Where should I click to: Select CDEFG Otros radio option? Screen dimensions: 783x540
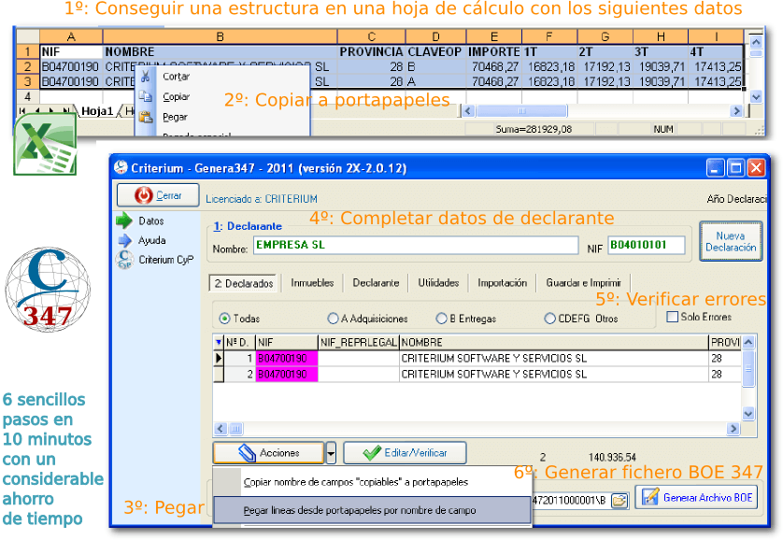pyautogui.click(x=549, y=319)
